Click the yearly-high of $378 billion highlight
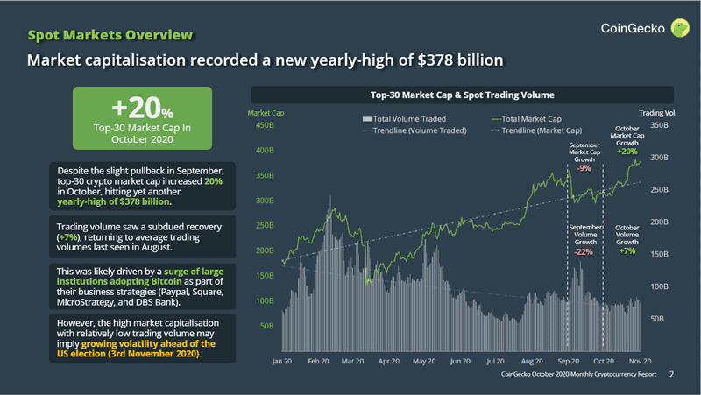Screen dimensions: 701x395 coord(114,201)
